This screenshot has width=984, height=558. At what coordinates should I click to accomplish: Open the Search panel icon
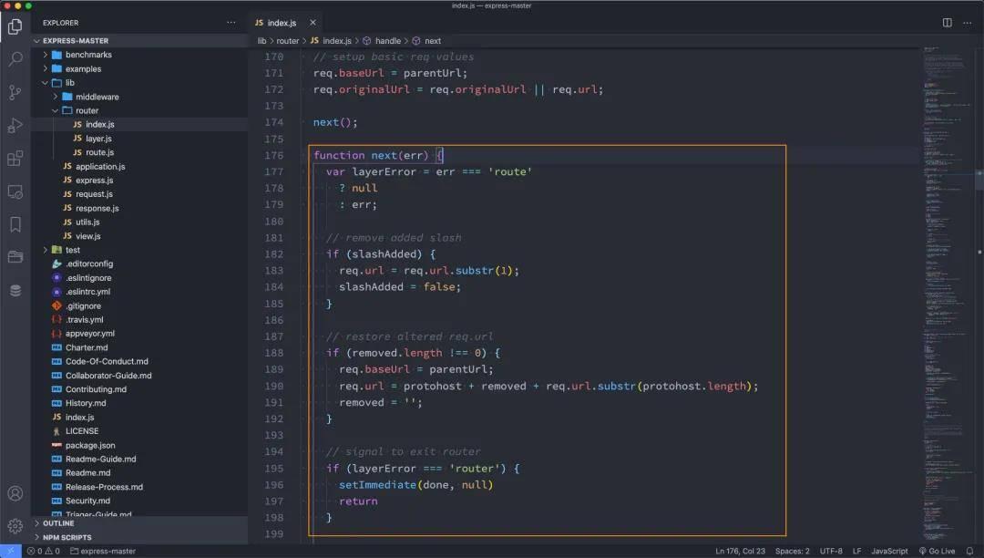[x=14, y=57]
